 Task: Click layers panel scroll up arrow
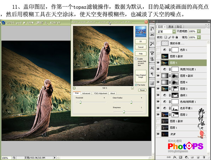[x=208, y=42]
